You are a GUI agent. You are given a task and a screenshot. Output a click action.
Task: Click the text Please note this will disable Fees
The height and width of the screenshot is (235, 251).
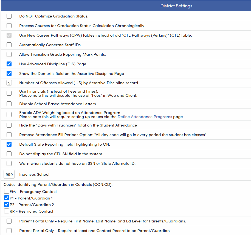click(78, 95)
